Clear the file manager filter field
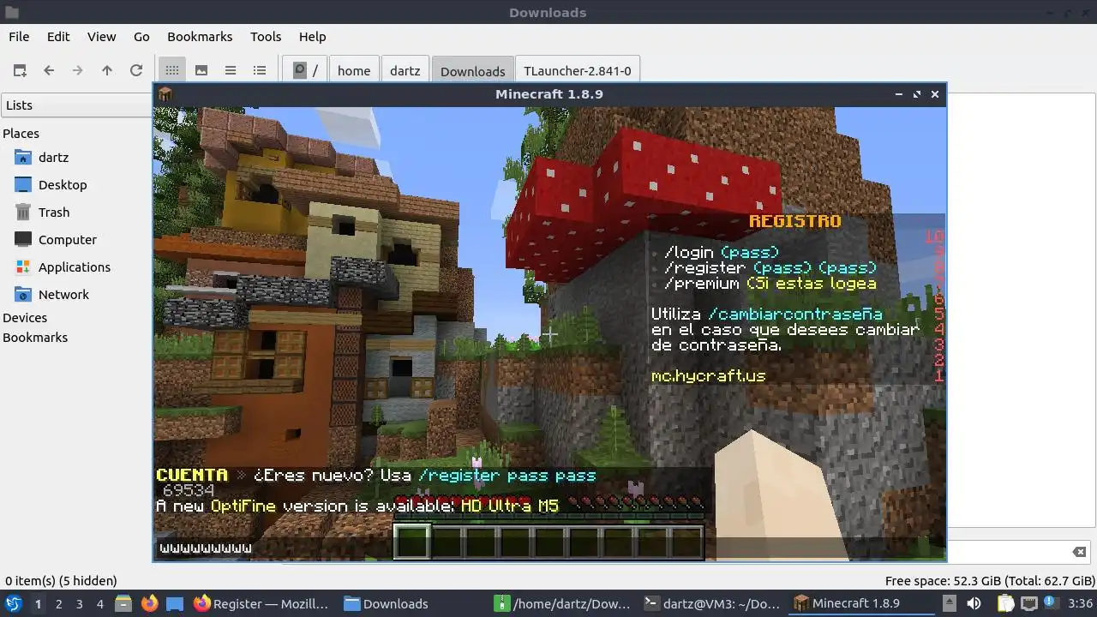The image size is (1097, 617). click(1079, 552)
